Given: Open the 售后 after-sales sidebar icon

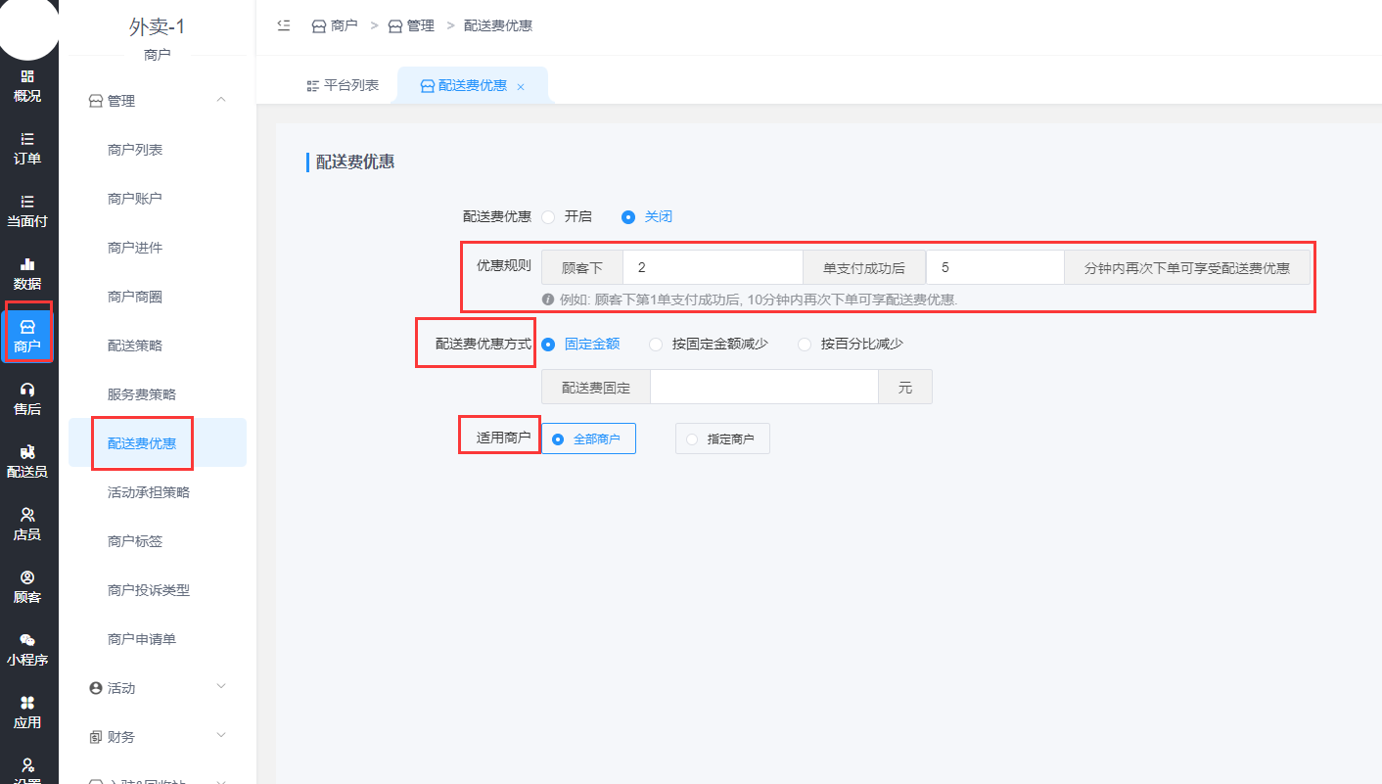Looking at the screenshot, I should coord(27,399).
